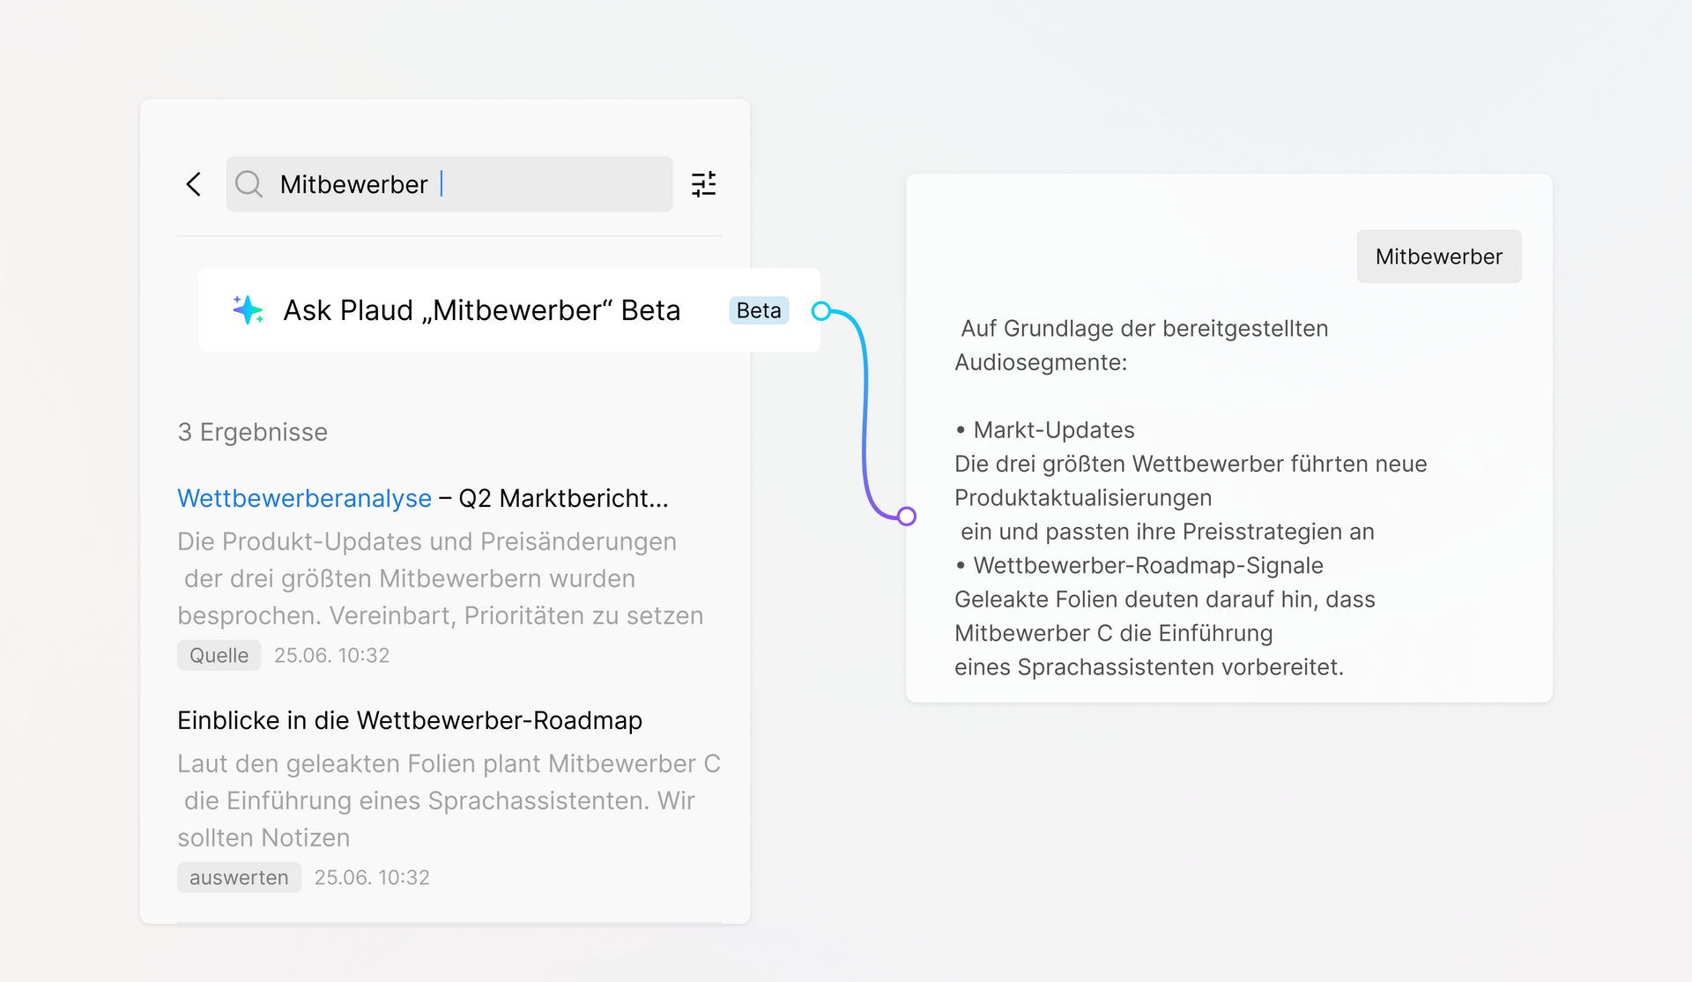Click the purple connector circle node
Image resolution: width=1692 pixels, height=982 pixels.
(907, 517)
